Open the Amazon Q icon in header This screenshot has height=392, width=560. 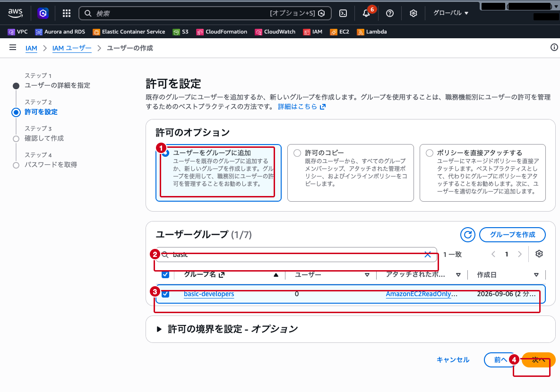click(x=43, y=13)
